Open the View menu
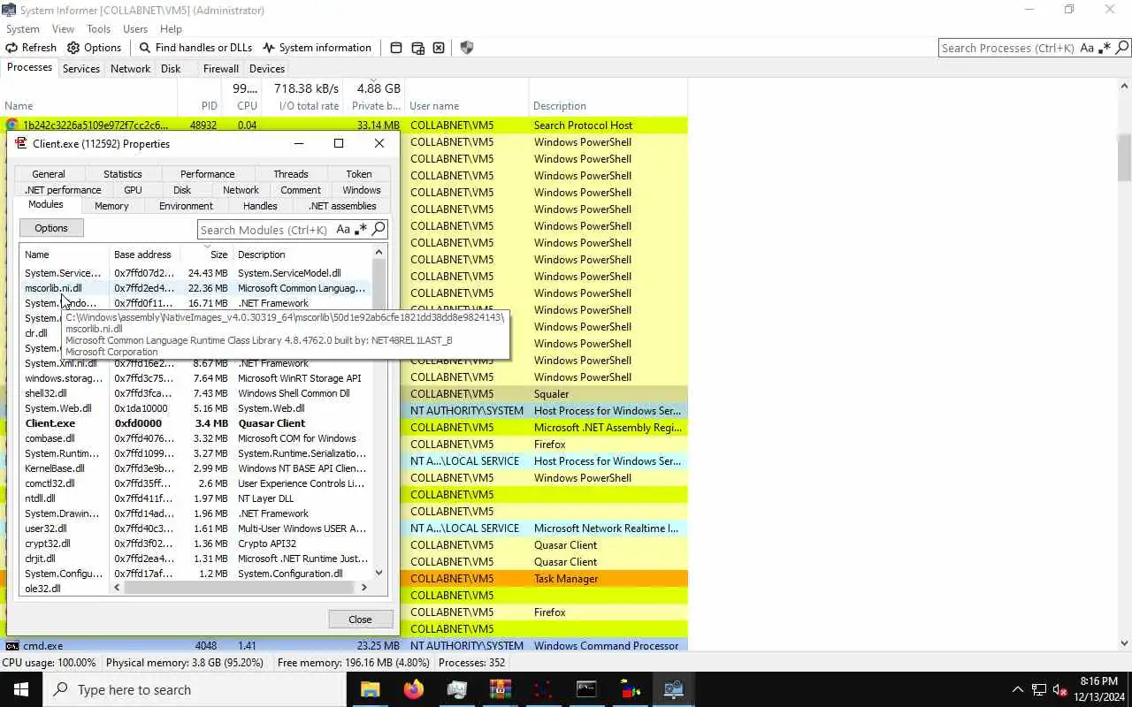The height and width of the screenshot is (707, 1132). 63,29
